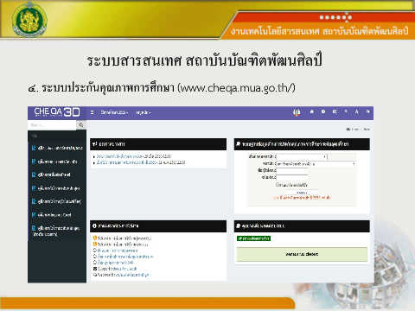The height and width of the screenshot is (311, 415).
Task: Expand the second dropdown in purple header
Action: click(x=144, y=112)
